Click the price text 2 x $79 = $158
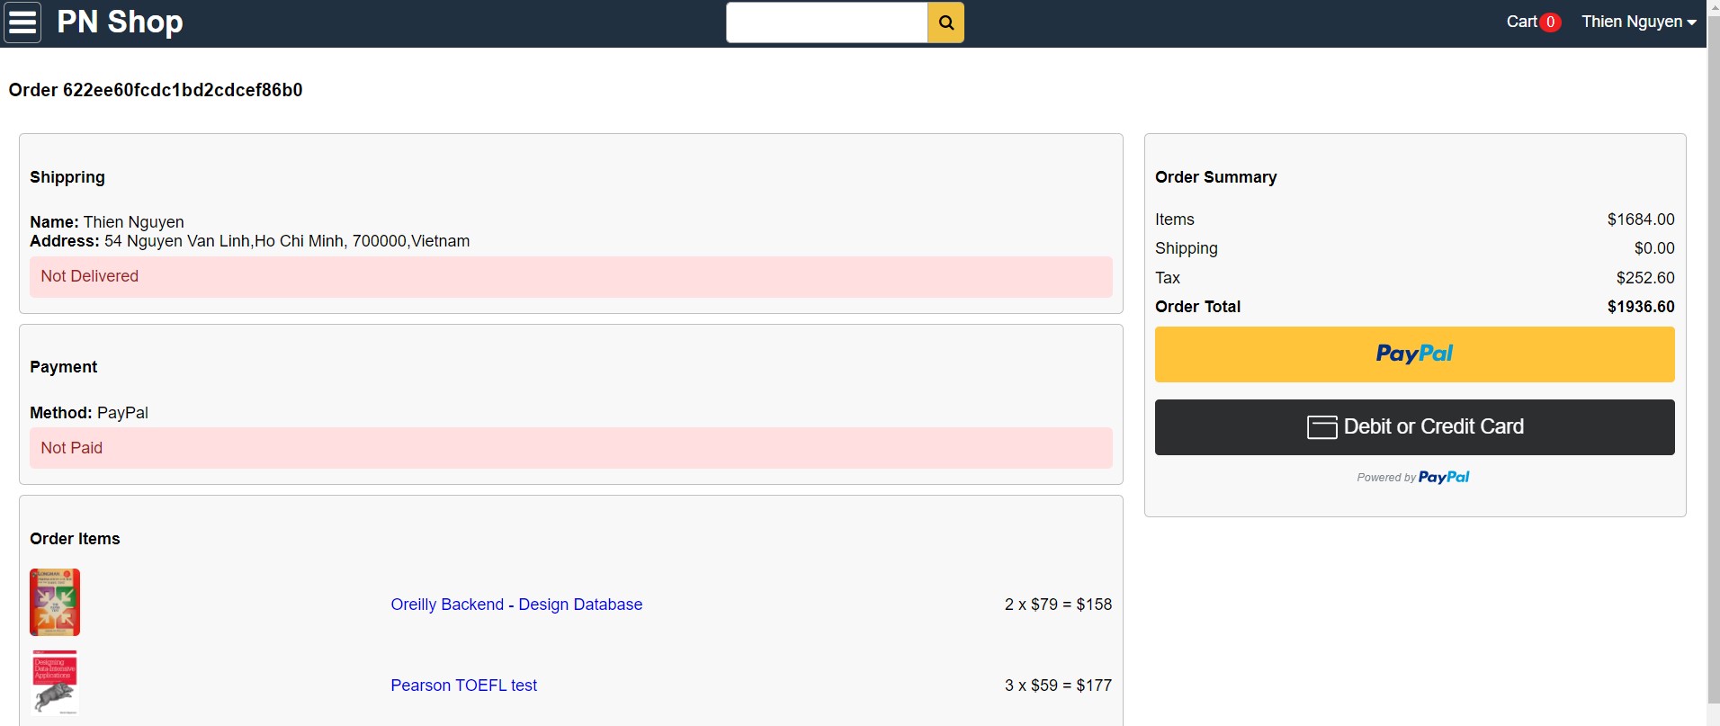 point(1058,605)
